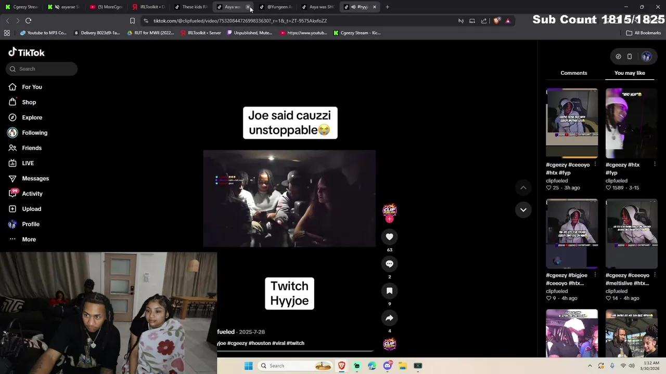Screen dimensions: 666x374
Task: Switch to the You may like tab
Action: click(630, 73)
